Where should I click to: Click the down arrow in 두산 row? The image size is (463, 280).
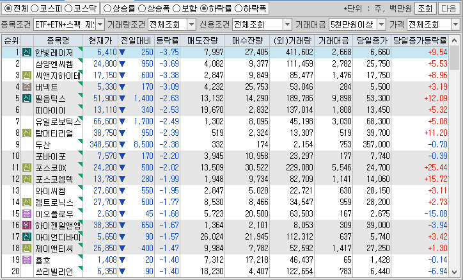coord(122,145)
